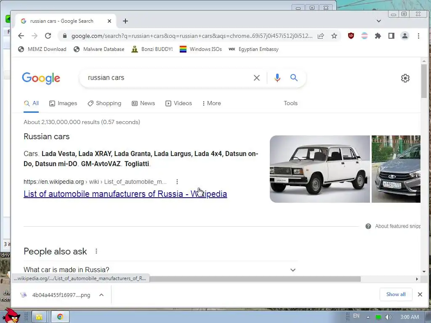Open the Malware Database bookmark
Viewport: 431px width, 323px height.
[99, 49]
